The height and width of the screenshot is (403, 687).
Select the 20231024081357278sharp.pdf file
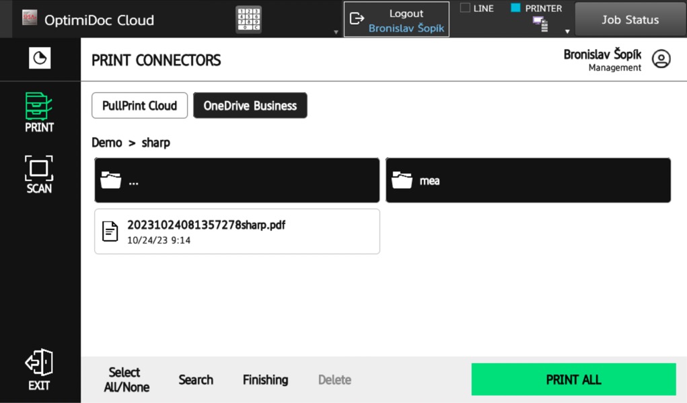[237, 231]
